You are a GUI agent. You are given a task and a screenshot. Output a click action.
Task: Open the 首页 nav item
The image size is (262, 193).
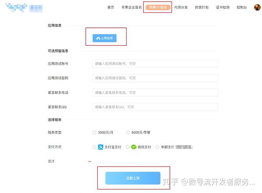coord(110,7)
